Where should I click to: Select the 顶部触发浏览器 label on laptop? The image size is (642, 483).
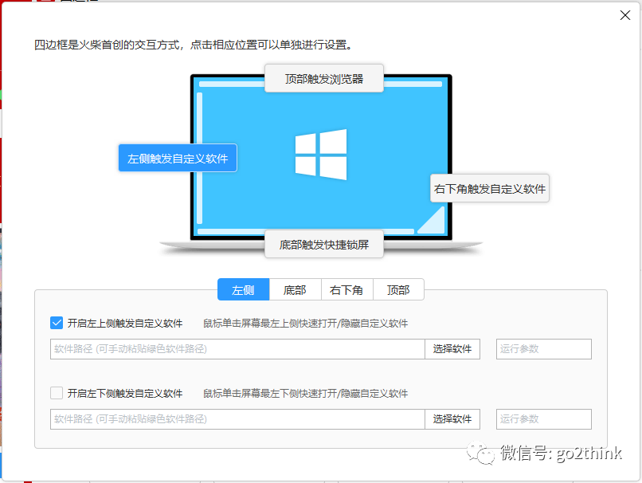tap(324, 78)
